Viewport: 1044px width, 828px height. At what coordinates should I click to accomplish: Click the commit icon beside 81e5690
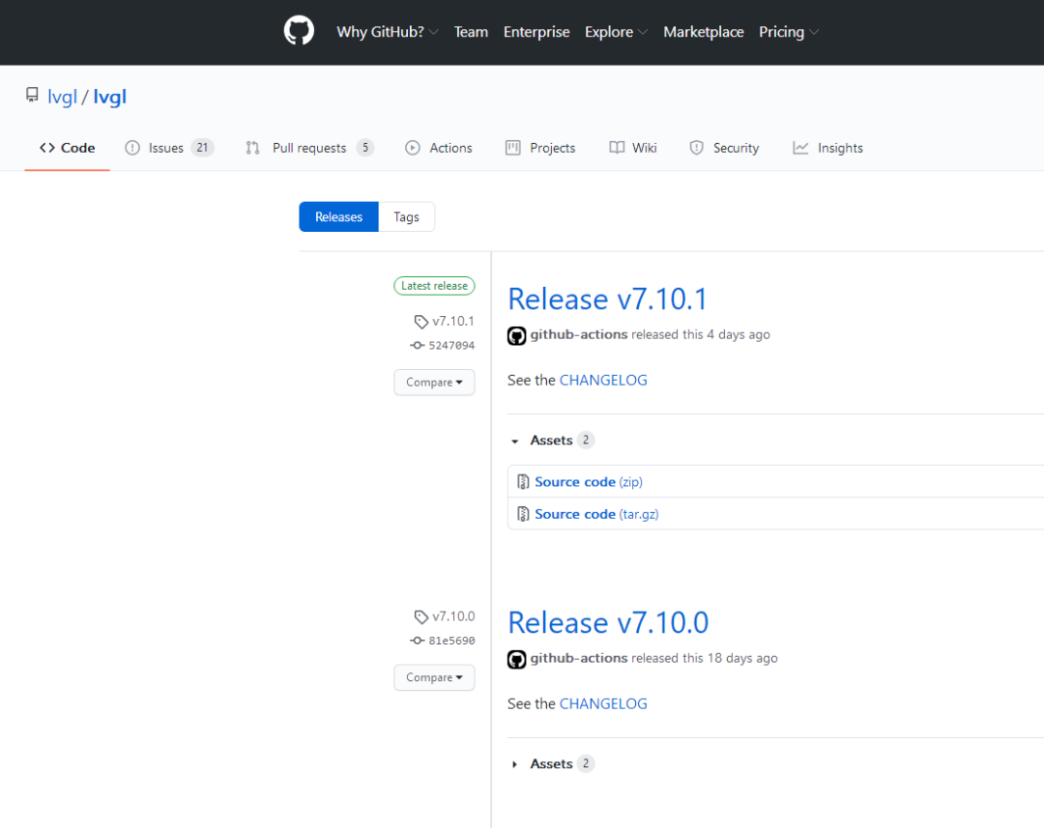pos(418,641)
